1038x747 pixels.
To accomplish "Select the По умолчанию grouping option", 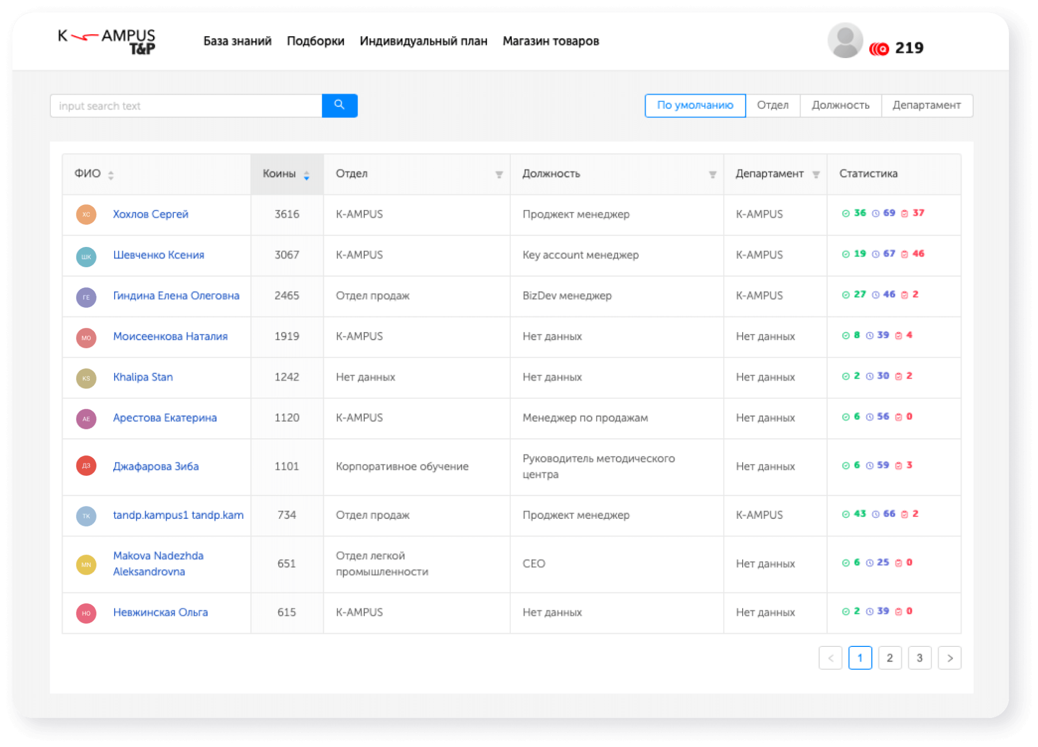I will click(x=695, y=105).
